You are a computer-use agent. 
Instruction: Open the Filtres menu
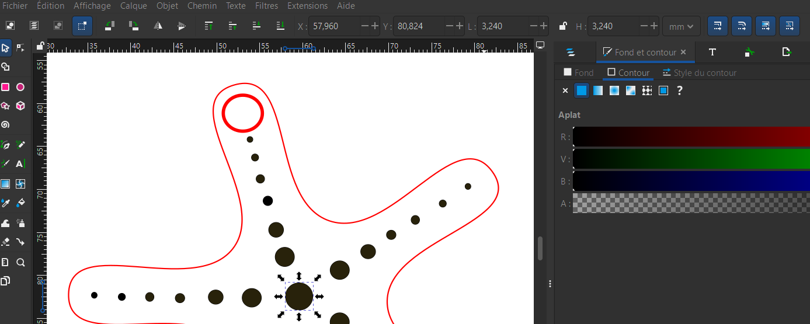click(x=267, y=6)
